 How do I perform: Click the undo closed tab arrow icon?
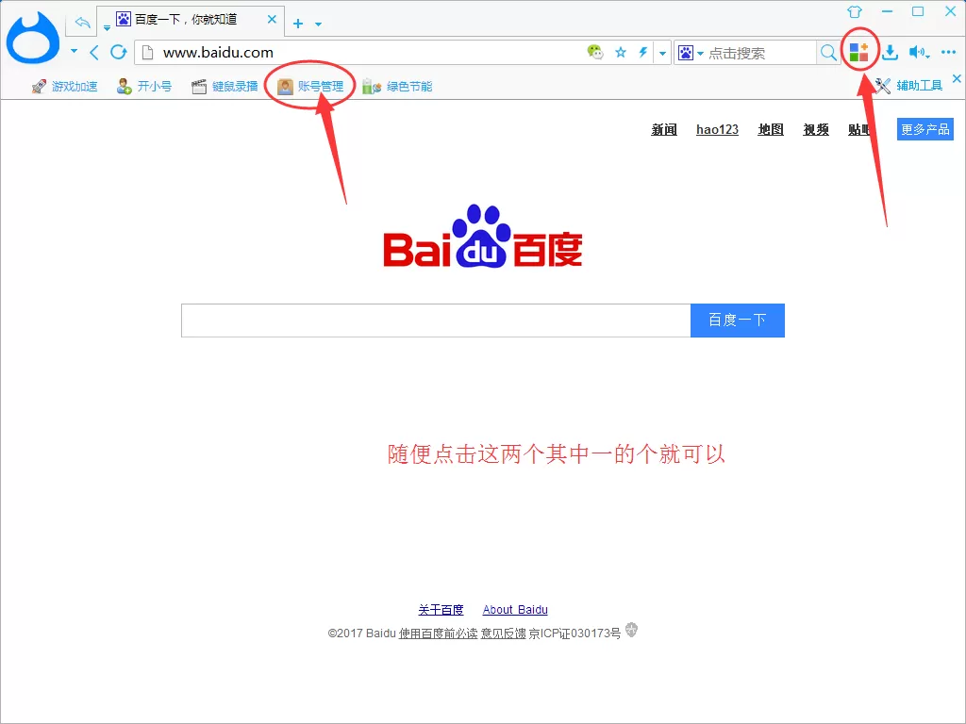[83, 23]
